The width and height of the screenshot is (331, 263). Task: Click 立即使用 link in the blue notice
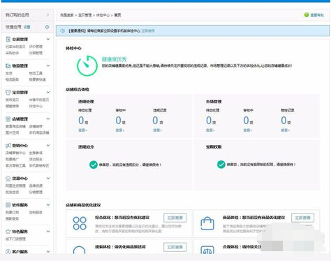click(x=148, y=31)
